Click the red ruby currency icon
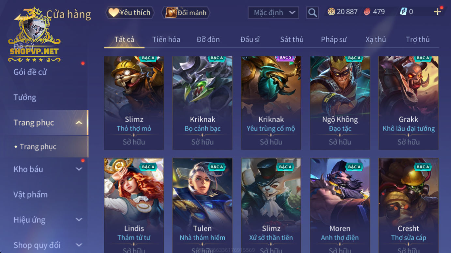451x253 pixels. [x=367, y=12]
